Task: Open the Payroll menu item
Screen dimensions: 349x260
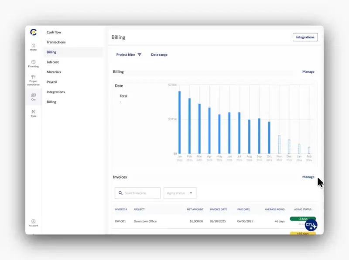Action: click(x=52, y=82)
